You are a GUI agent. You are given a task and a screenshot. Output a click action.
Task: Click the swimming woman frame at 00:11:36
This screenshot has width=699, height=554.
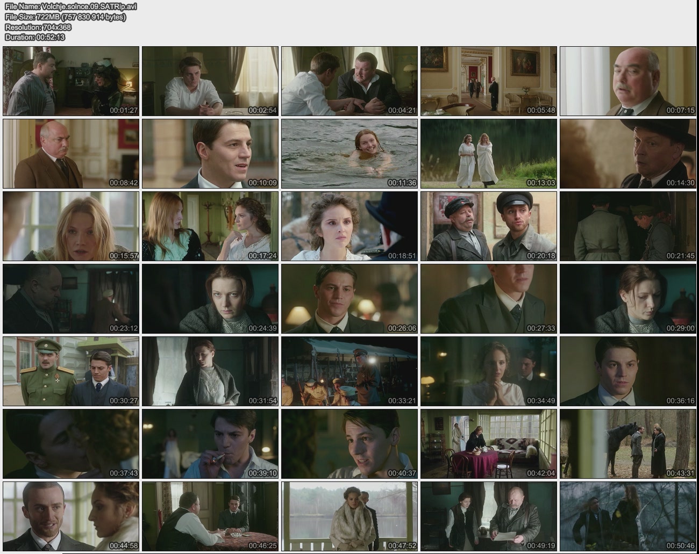[349, 153]
